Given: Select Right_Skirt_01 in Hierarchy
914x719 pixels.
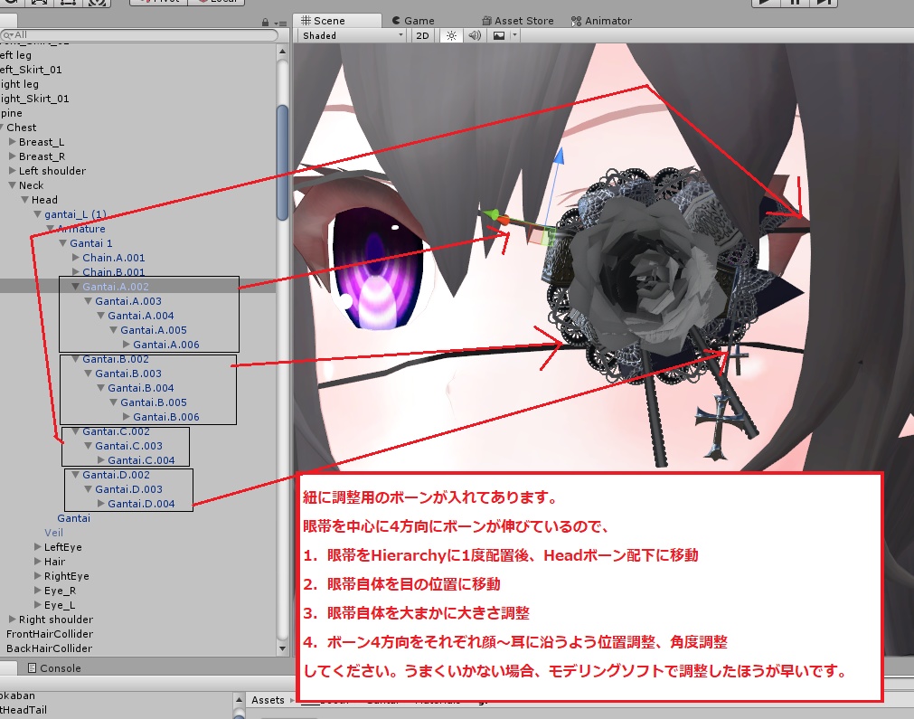Looking at the screenshot, I should 34,99.
